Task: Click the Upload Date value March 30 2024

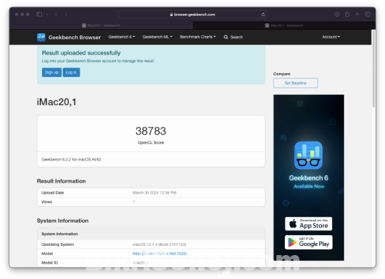Action: click(x=154, y=193)
